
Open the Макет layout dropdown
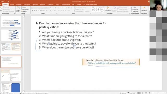(x=24, y=7)
